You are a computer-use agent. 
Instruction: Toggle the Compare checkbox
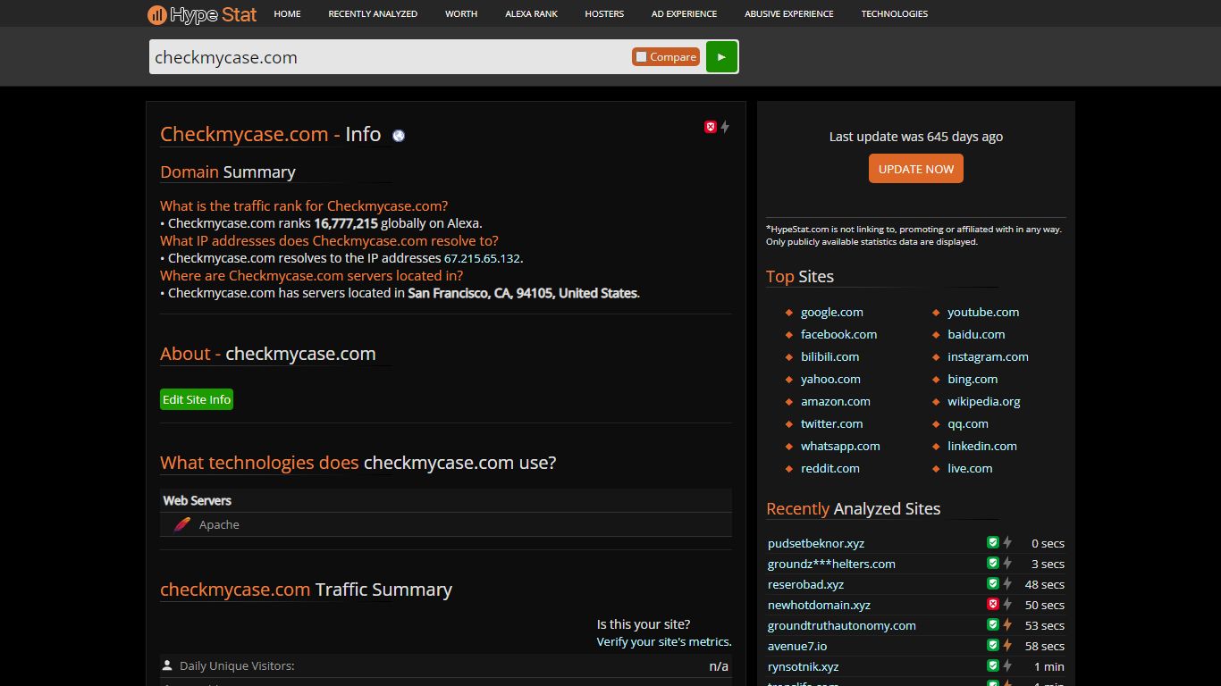pyautogui.click(x=641, y=57)
